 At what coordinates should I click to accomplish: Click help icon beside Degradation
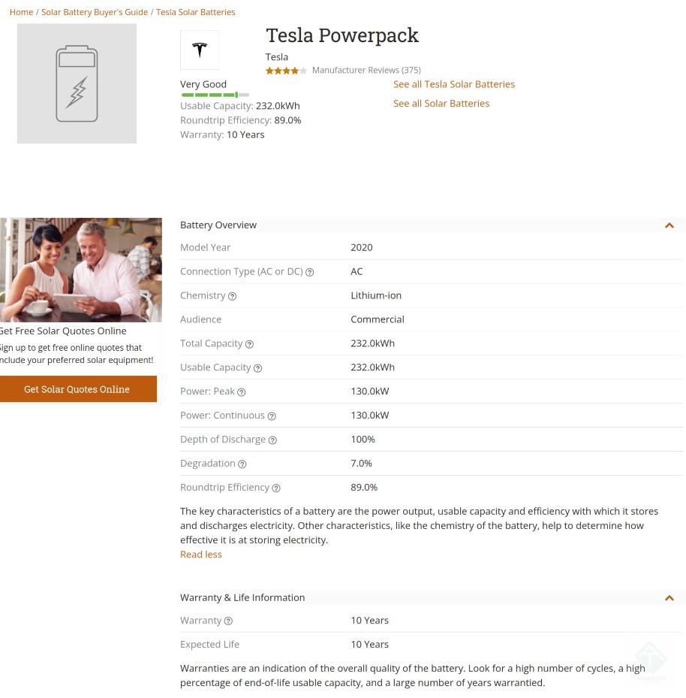coord(242,464)
